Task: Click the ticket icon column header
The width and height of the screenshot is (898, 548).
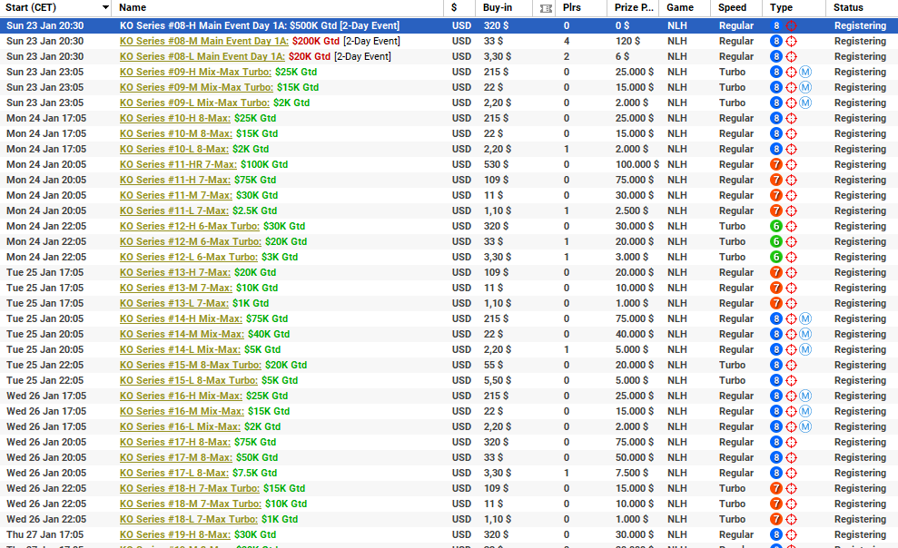Action: [546, 8]
